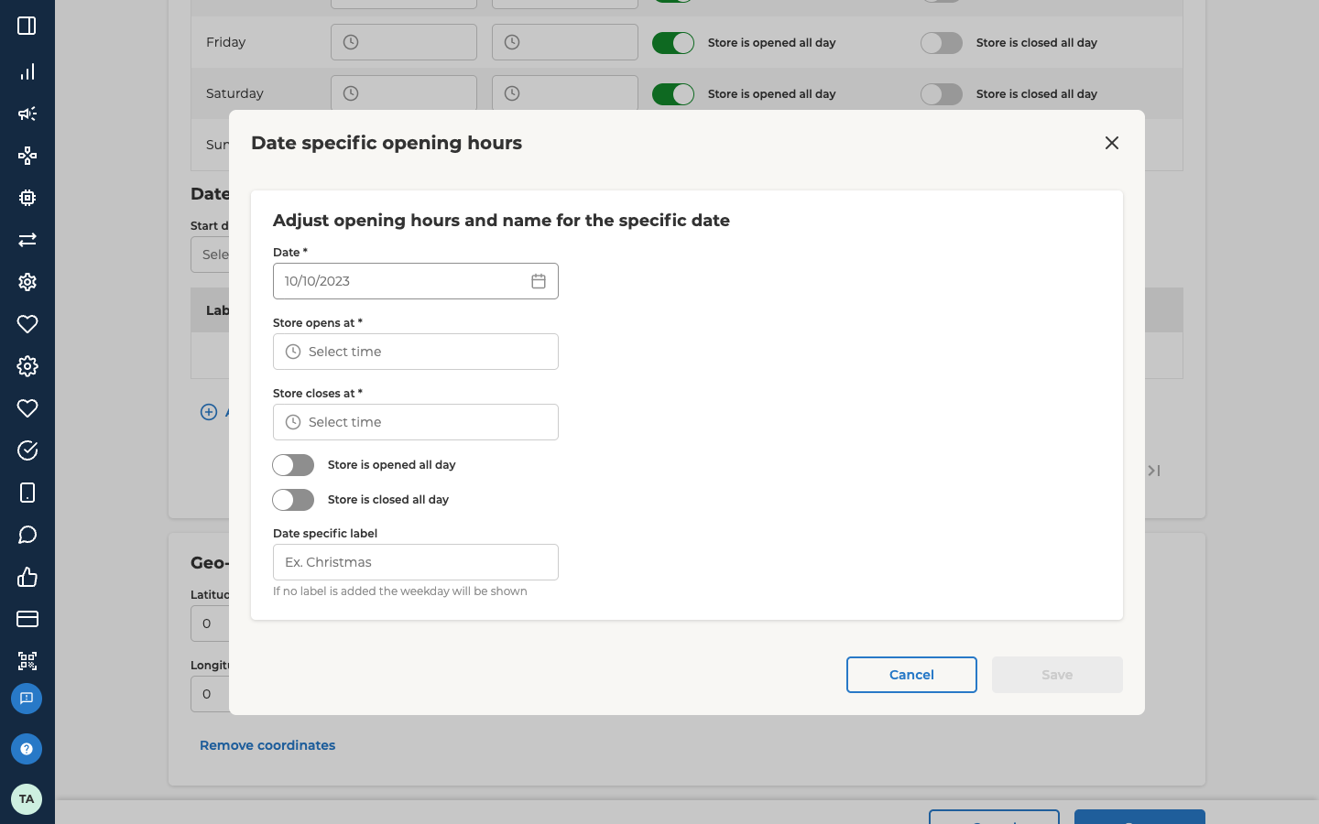The height and width of the screenshot is (824, 1319).
Task: Click the Remove coordinates link
Action: [267, 745]
